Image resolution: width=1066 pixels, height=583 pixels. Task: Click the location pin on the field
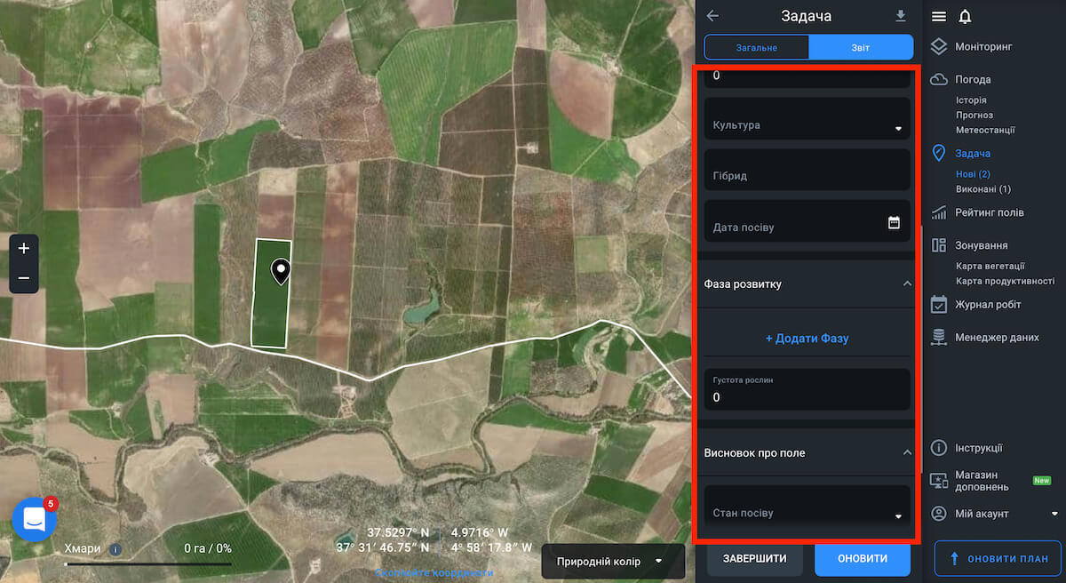click(281, 271)
